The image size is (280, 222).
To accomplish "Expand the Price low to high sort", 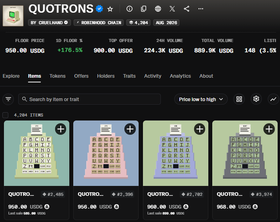I will click(201, 99).
